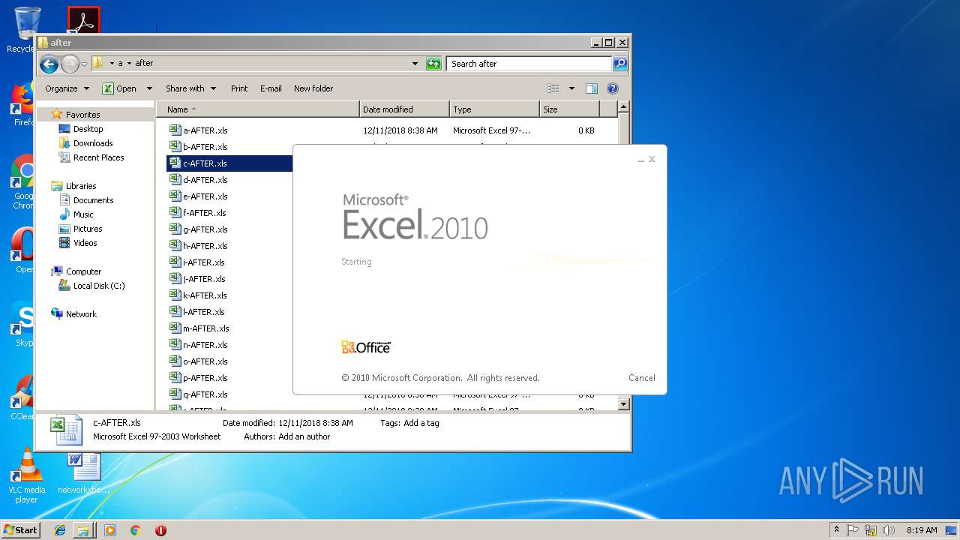Open Windows Media Player from taskbar
The image size is (960, 540).
[x=110, y=530]
